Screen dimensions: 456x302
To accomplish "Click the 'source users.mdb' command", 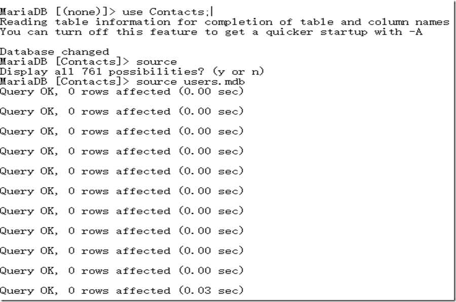I will point(191,81).
